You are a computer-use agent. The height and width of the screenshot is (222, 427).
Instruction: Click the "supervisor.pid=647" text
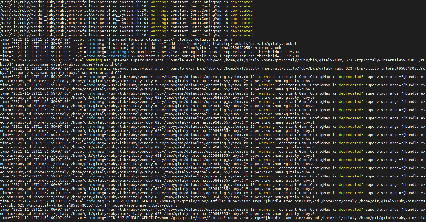[102, 64]
